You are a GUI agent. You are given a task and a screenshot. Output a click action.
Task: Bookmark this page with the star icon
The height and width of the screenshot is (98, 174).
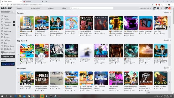click(x=153, y=5)
